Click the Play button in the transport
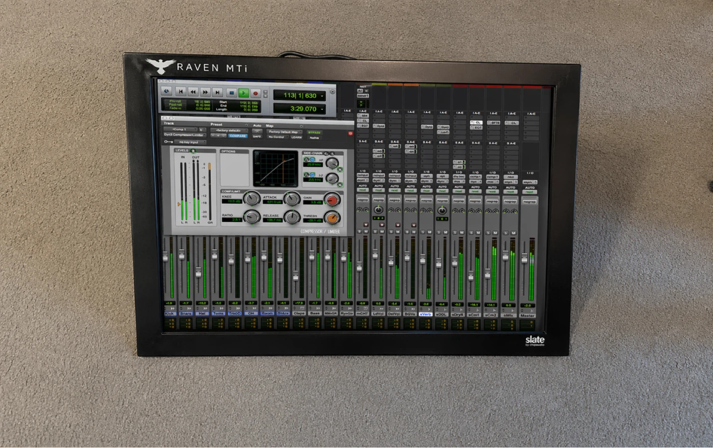The image size is (713, 448). 244,93
